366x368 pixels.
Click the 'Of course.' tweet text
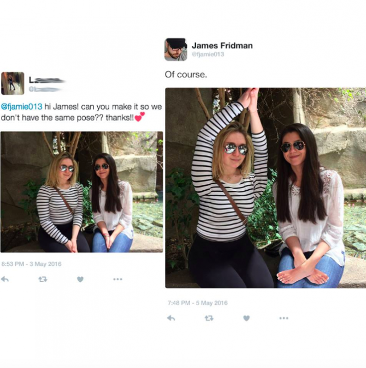[186, 75]
